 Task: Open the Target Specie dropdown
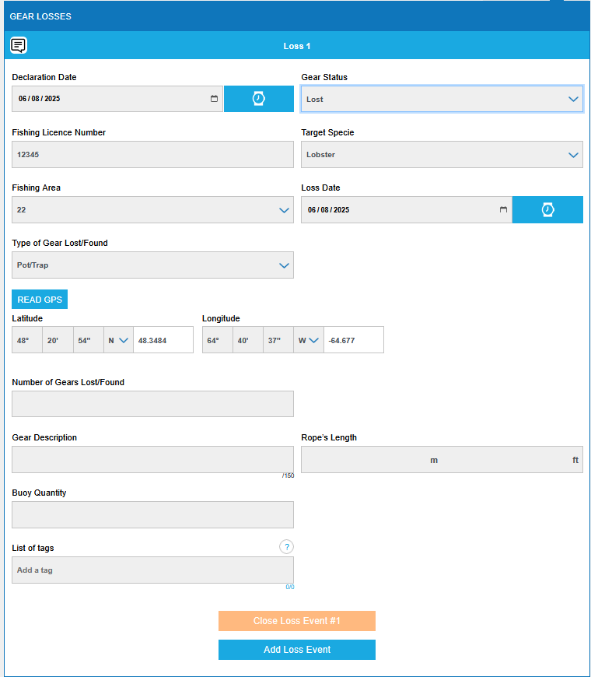coord(442,154)
